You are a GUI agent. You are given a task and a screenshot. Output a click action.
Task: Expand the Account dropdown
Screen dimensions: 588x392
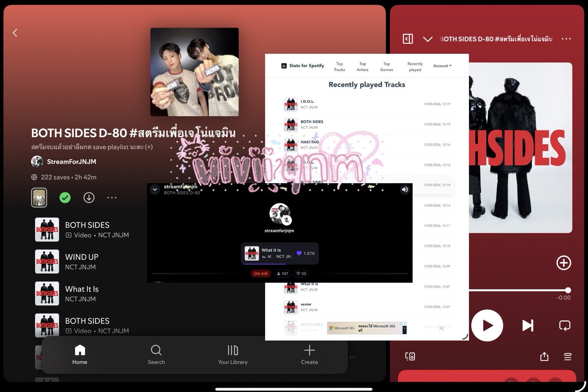[x=442, y=66]
